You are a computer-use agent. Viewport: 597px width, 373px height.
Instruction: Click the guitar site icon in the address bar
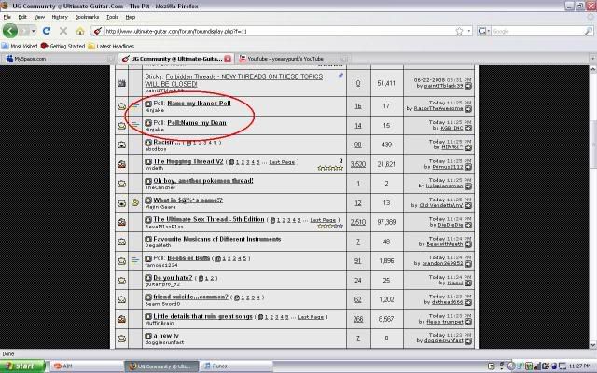pos(97,31)
